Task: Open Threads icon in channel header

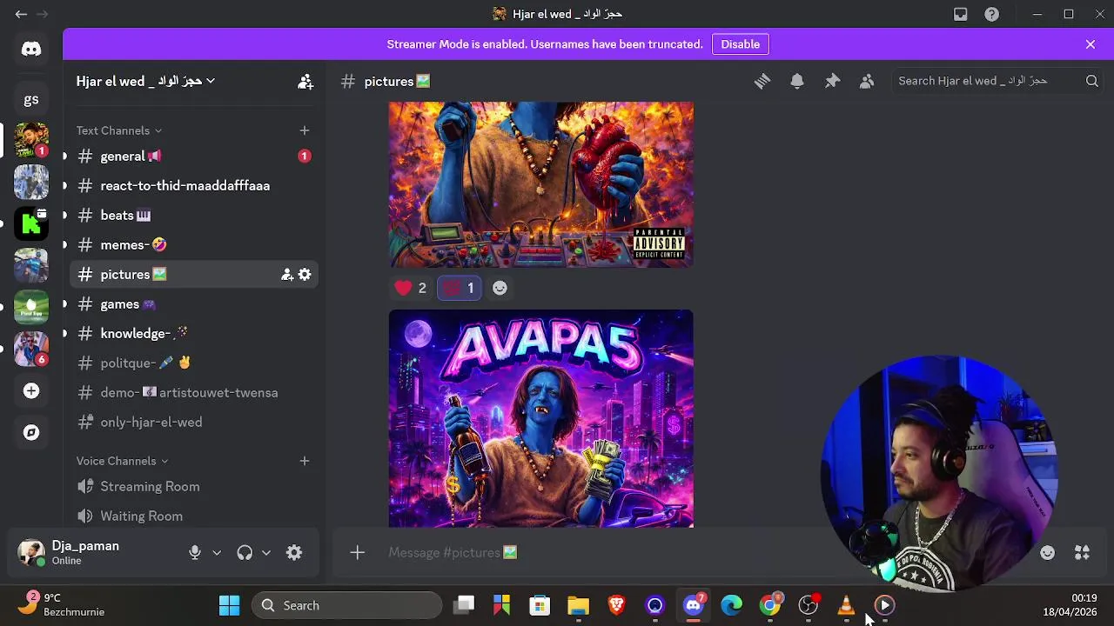Action: 762,81
